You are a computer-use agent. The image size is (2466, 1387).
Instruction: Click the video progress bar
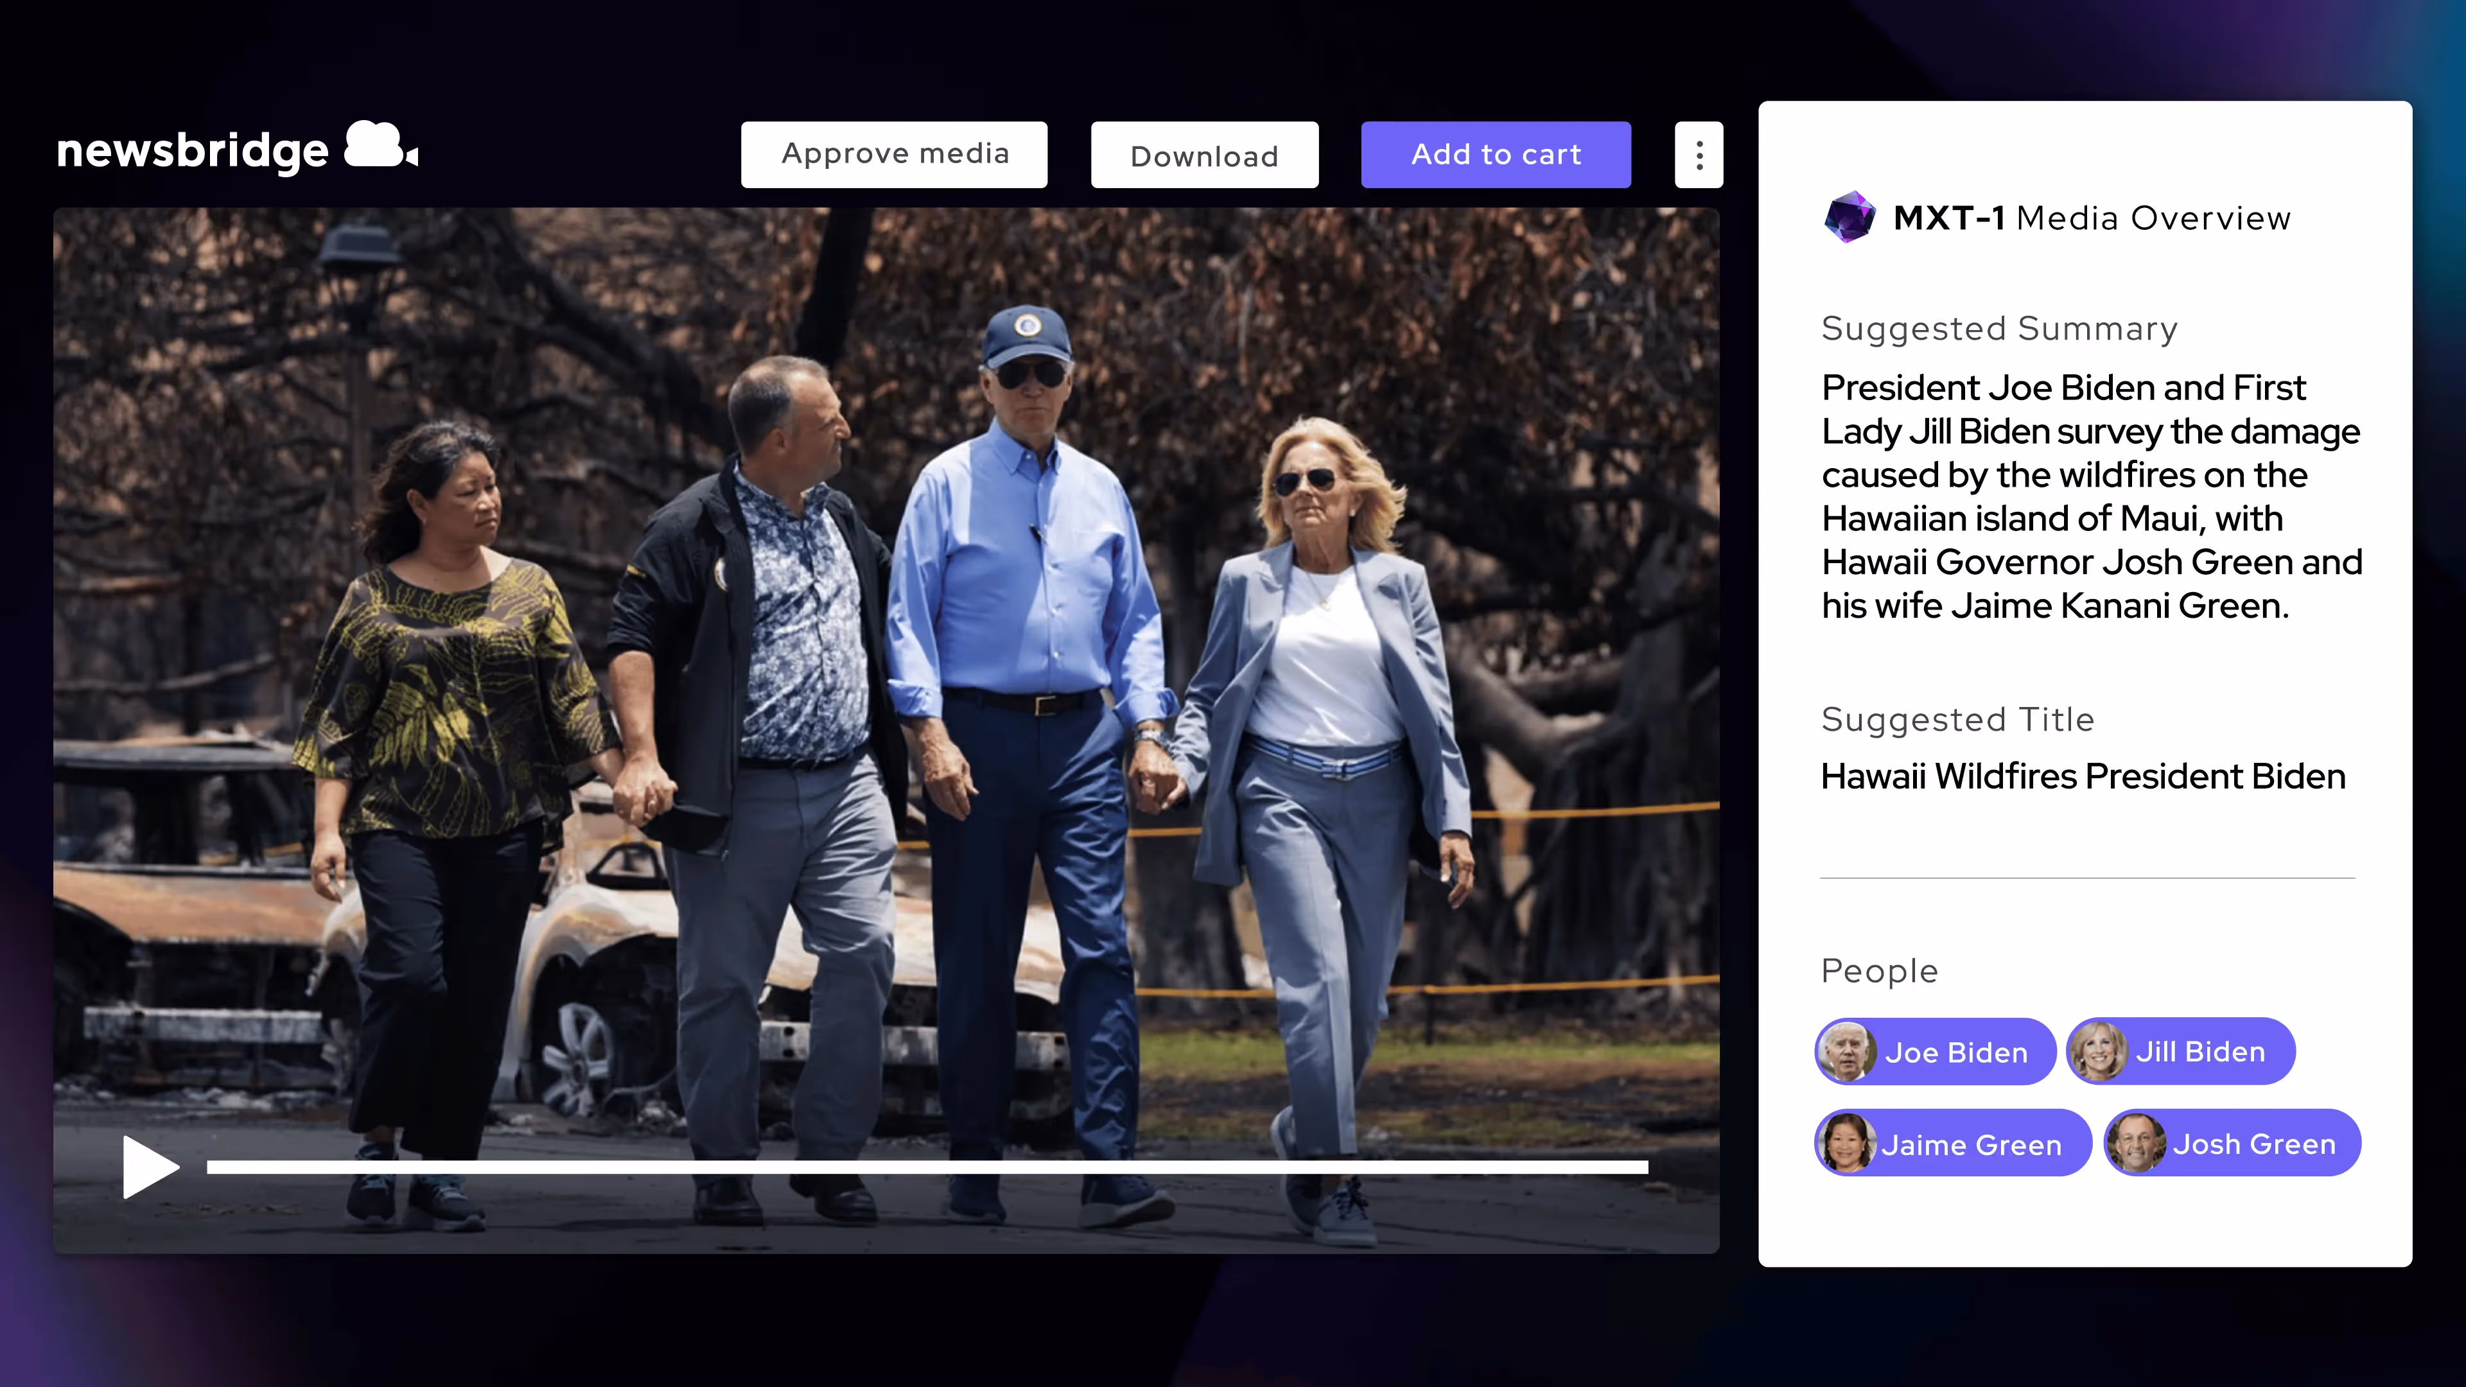927,1167
